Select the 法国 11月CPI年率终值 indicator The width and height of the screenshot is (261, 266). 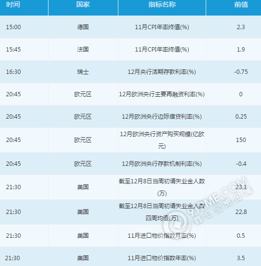point(162,50)
